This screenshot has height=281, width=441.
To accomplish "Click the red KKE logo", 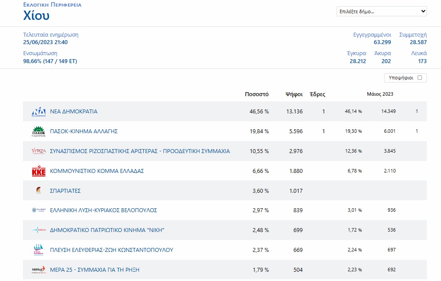I will pyautogui.click(x=38, y=171).
